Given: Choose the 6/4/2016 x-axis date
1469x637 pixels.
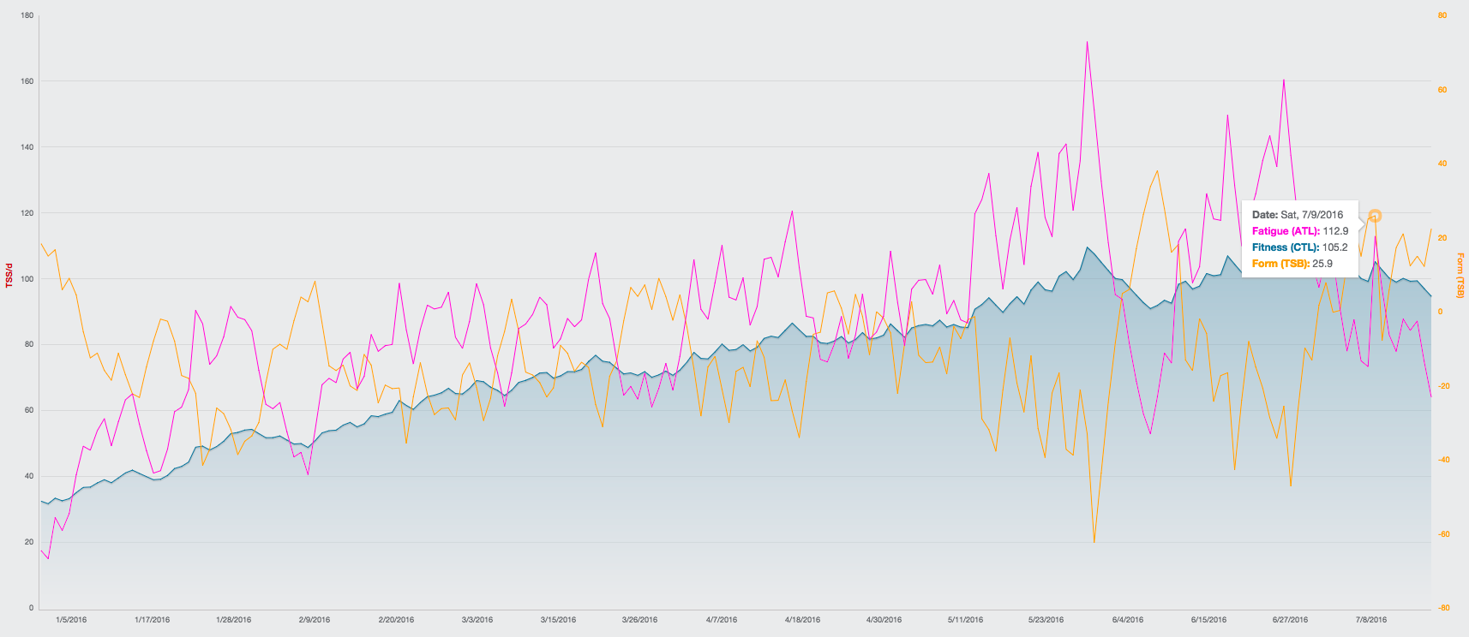Looking at the screenshot, I should pyautogui.click(x=1127, y=620).
